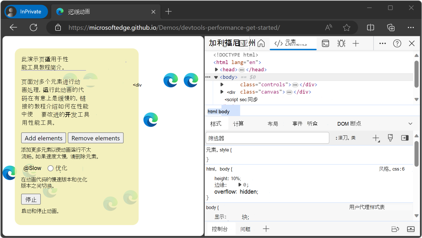Expand the 边缘 margin shorthand property
Image resolution: width=422 pixels, height=238 pixels.
(240, 185)
